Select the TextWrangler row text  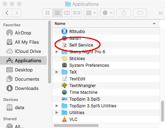(x=82, y=86)
